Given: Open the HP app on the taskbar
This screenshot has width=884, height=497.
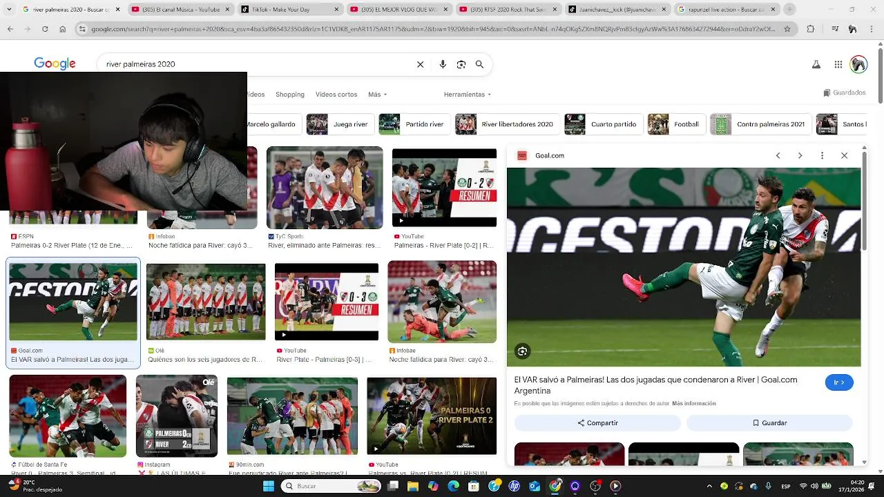Looking at the screenshot, I should [514, 486].
